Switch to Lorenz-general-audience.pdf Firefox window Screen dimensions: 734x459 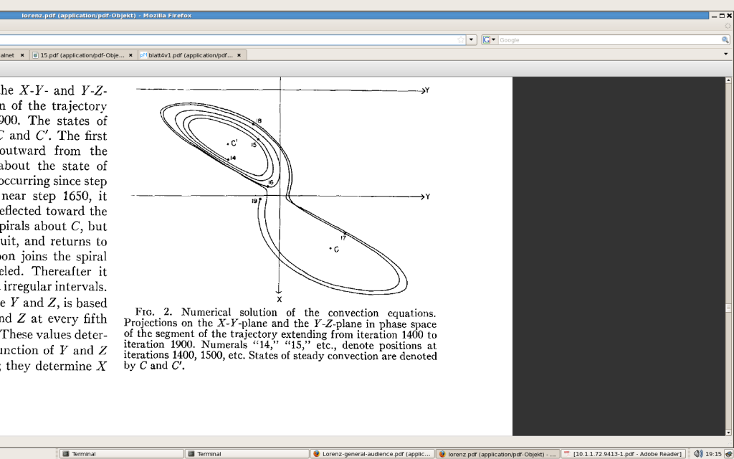[372, 454]
